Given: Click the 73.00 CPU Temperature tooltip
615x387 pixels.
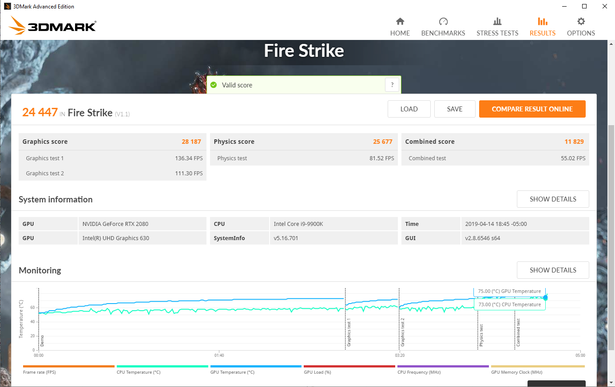Looking at the screenshot, I should pos(510,304).
